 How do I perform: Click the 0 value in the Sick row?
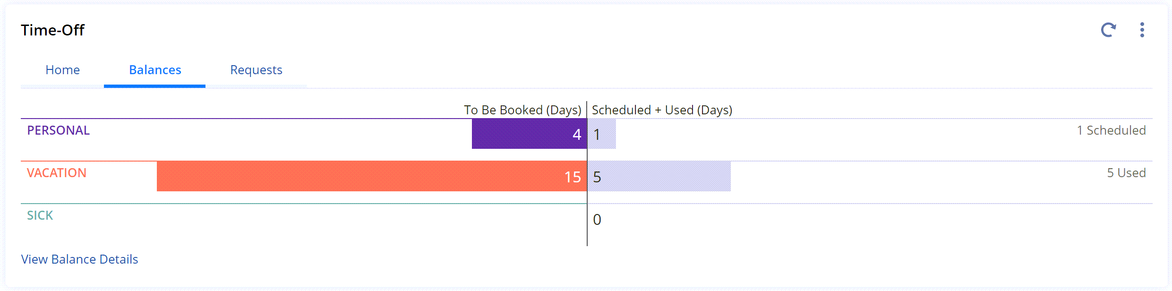pyautogui.click(x=597, y=219)
